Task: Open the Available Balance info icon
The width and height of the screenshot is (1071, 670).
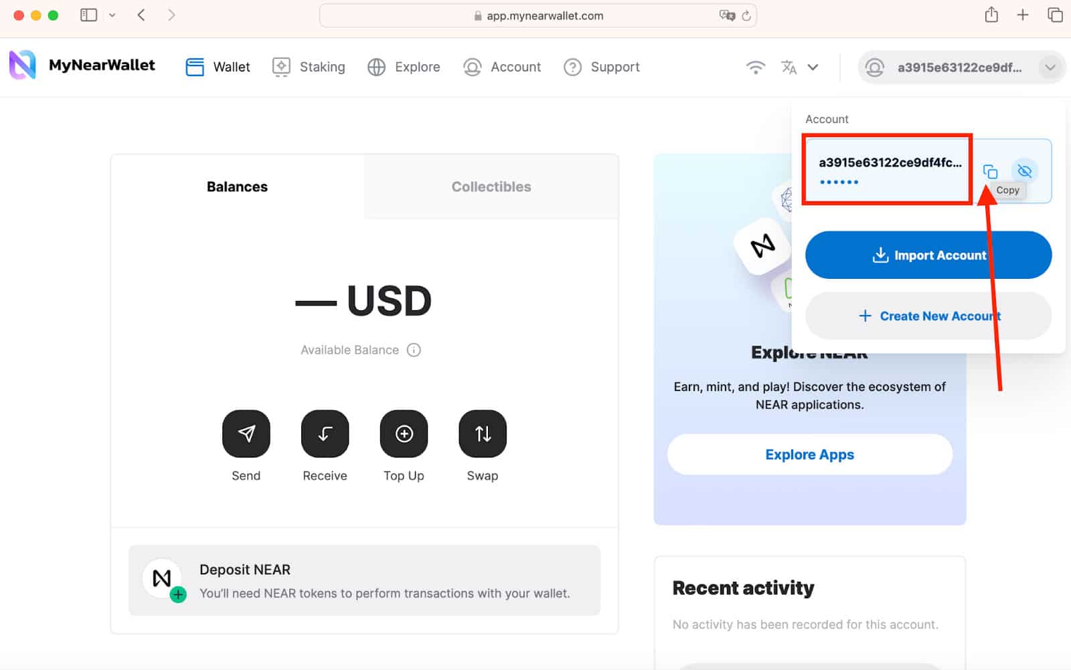Action: coord(414,350)
